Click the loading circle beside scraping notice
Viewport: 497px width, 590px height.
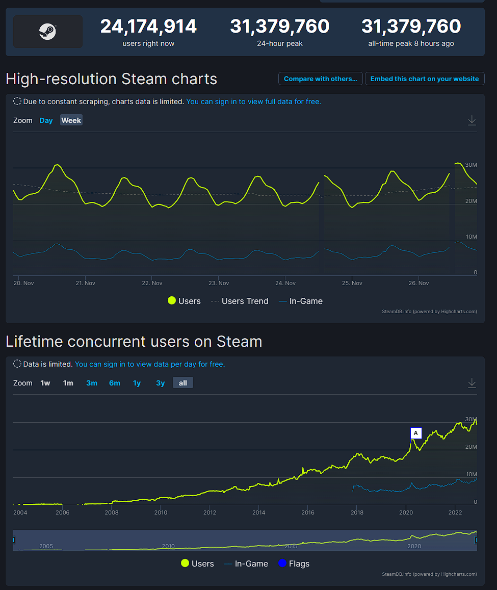click(x=17, y=101)
